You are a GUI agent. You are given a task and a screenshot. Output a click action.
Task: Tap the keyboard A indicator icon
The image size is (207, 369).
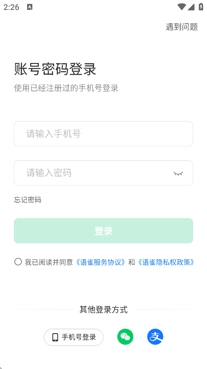coord(30,7)
